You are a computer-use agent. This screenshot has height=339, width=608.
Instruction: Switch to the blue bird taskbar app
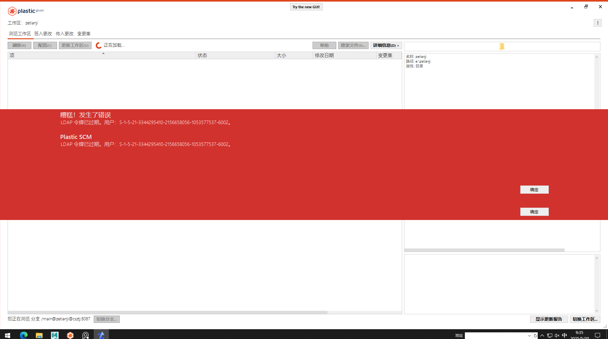pos(101,335)
